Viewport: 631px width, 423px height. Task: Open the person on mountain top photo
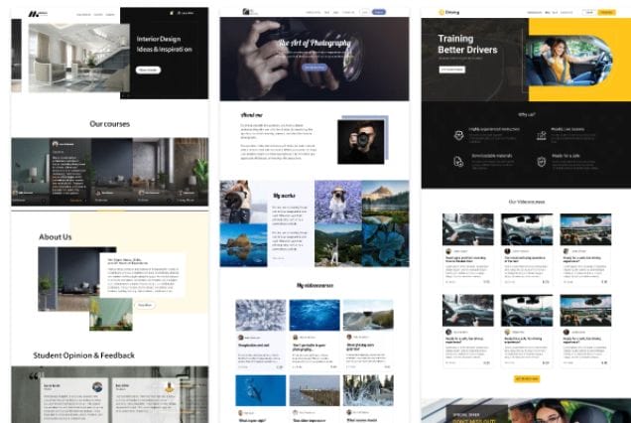(338, 245)
